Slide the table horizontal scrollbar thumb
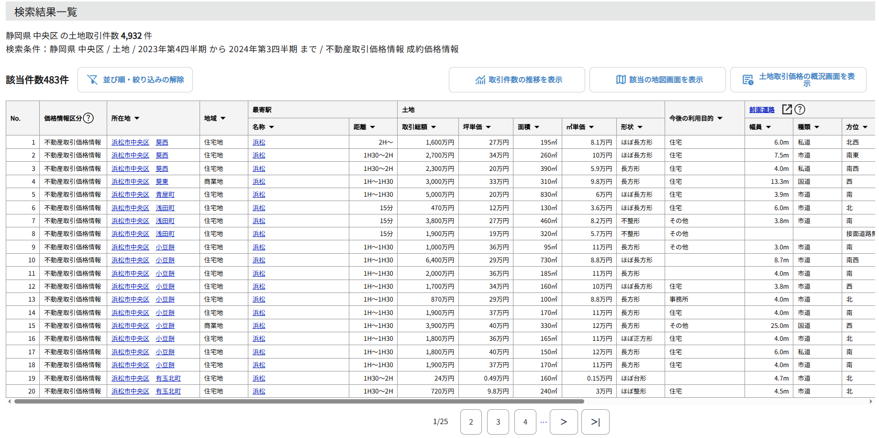Viewport: 879px width, 438px height. (299, 402)
